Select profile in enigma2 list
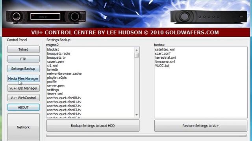Image resolution: width=252 pixels, height=141 pixels. 52,82
